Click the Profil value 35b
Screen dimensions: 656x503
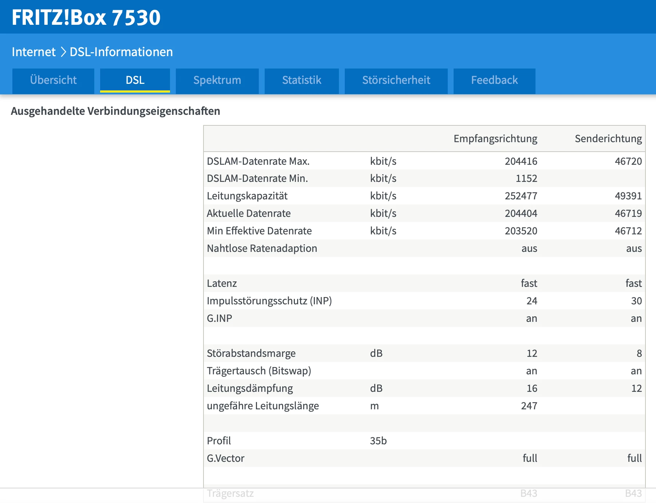378,441
